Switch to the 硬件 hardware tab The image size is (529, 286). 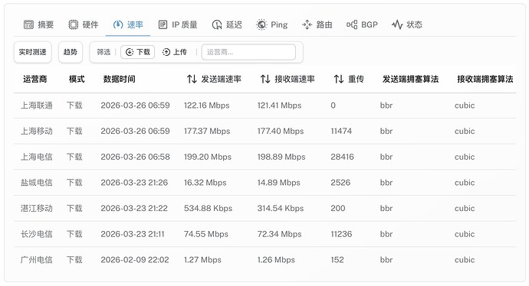pyautogui.click(x=84, y=24)
